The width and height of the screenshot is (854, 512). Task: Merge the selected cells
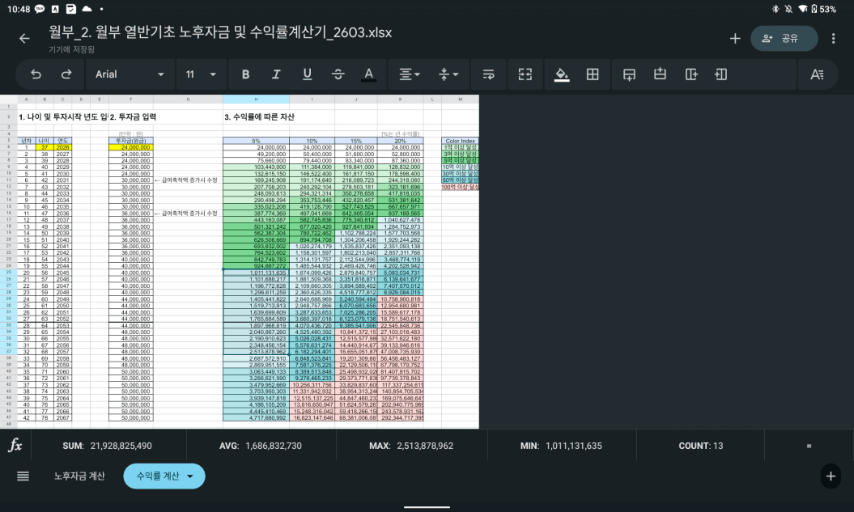pos(525,74)
